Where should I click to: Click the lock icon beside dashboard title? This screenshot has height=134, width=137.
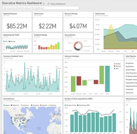coord(44,4)
